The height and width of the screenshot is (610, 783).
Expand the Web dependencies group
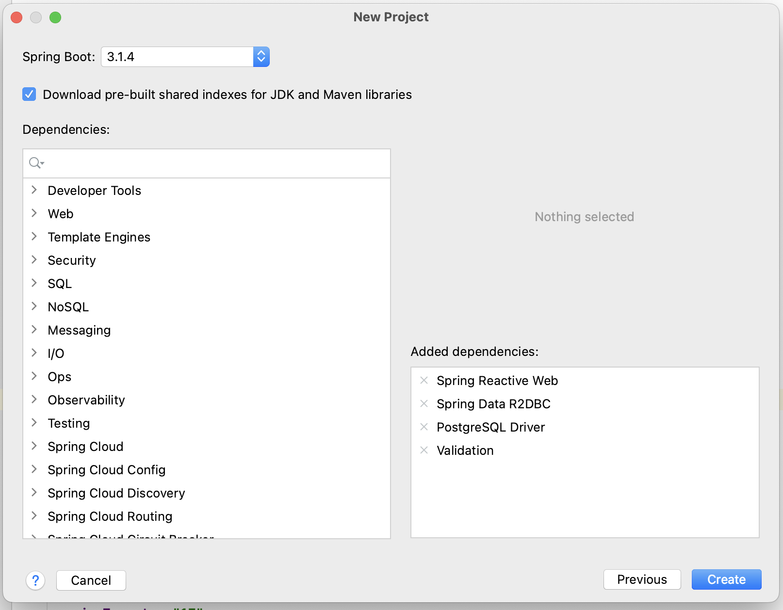point(34,213)
